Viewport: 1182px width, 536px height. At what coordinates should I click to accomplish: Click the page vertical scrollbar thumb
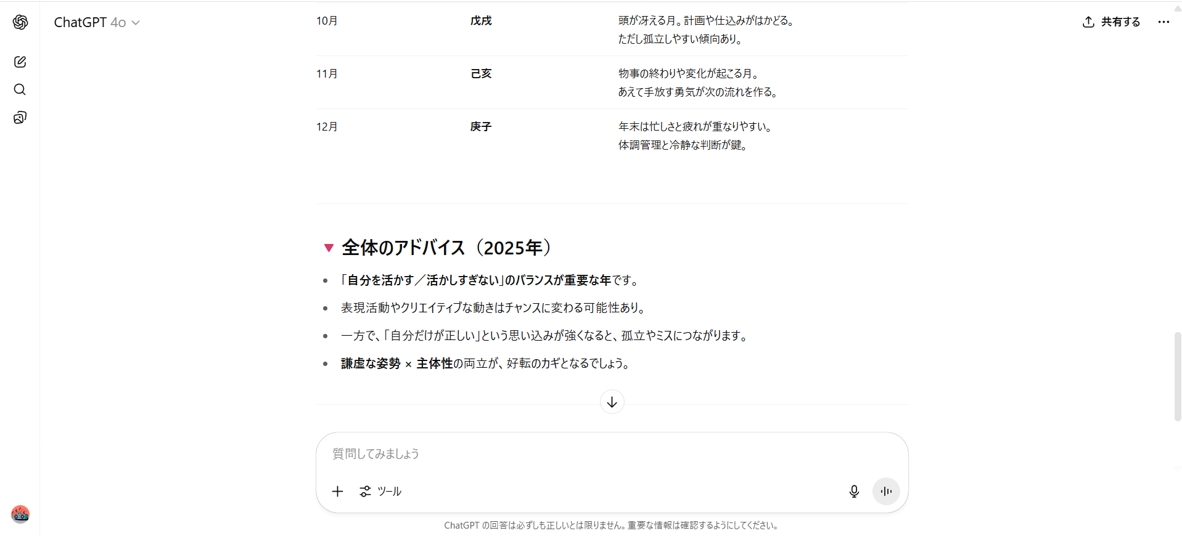point(1177,376)
